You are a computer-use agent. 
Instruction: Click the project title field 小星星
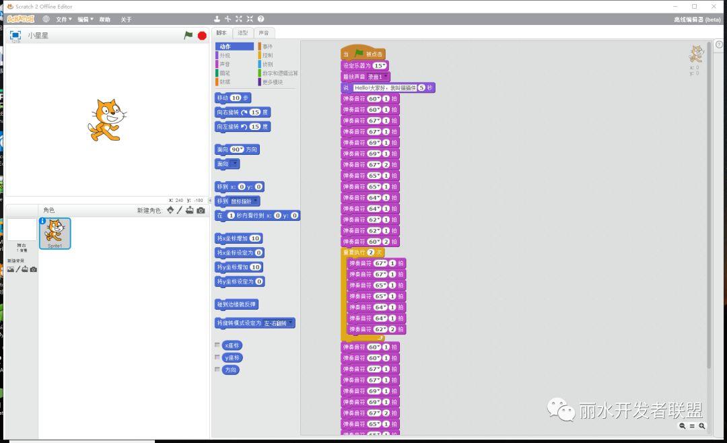tap(38, 35)
